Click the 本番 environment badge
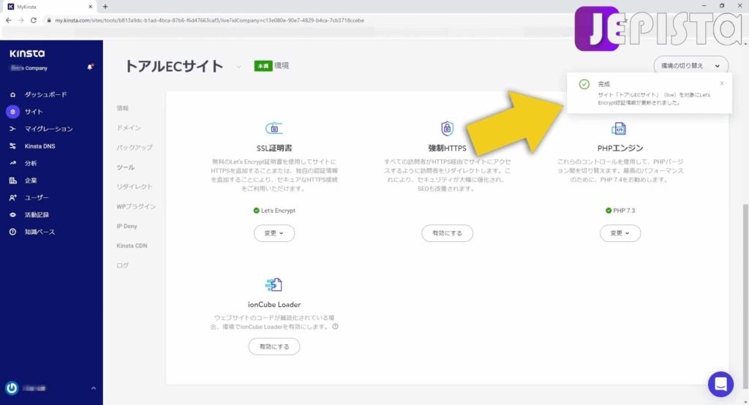The width and height of the screenshot is (749, 405). pyautogui.click(x=263, y=66)
